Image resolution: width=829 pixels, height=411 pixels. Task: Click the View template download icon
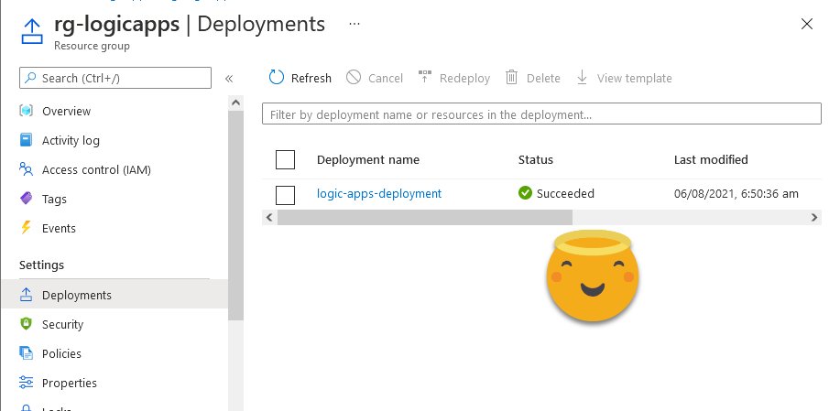pos(582,77)
